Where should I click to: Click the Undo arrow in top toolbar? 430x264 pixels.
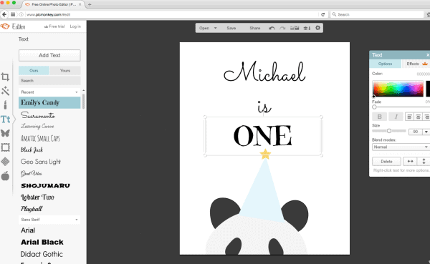click(272, 28)
